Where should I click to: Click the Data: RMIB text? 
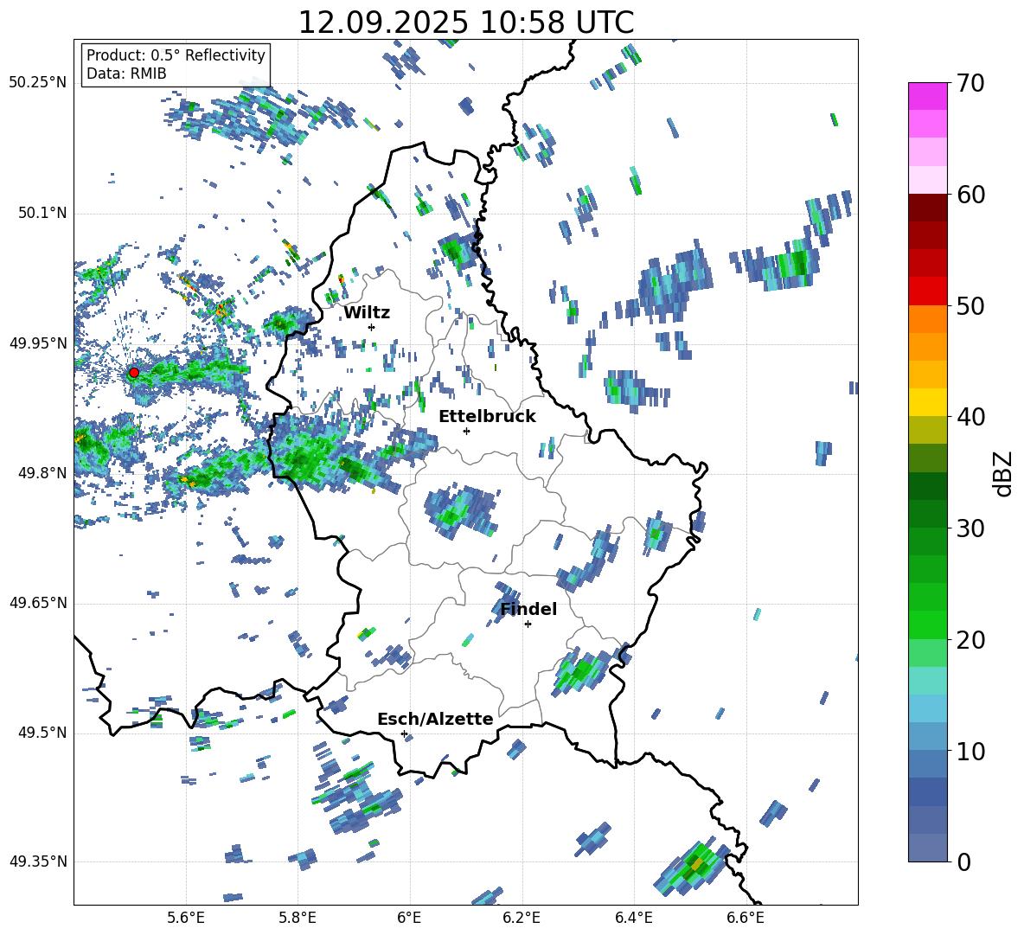[126, 74]
